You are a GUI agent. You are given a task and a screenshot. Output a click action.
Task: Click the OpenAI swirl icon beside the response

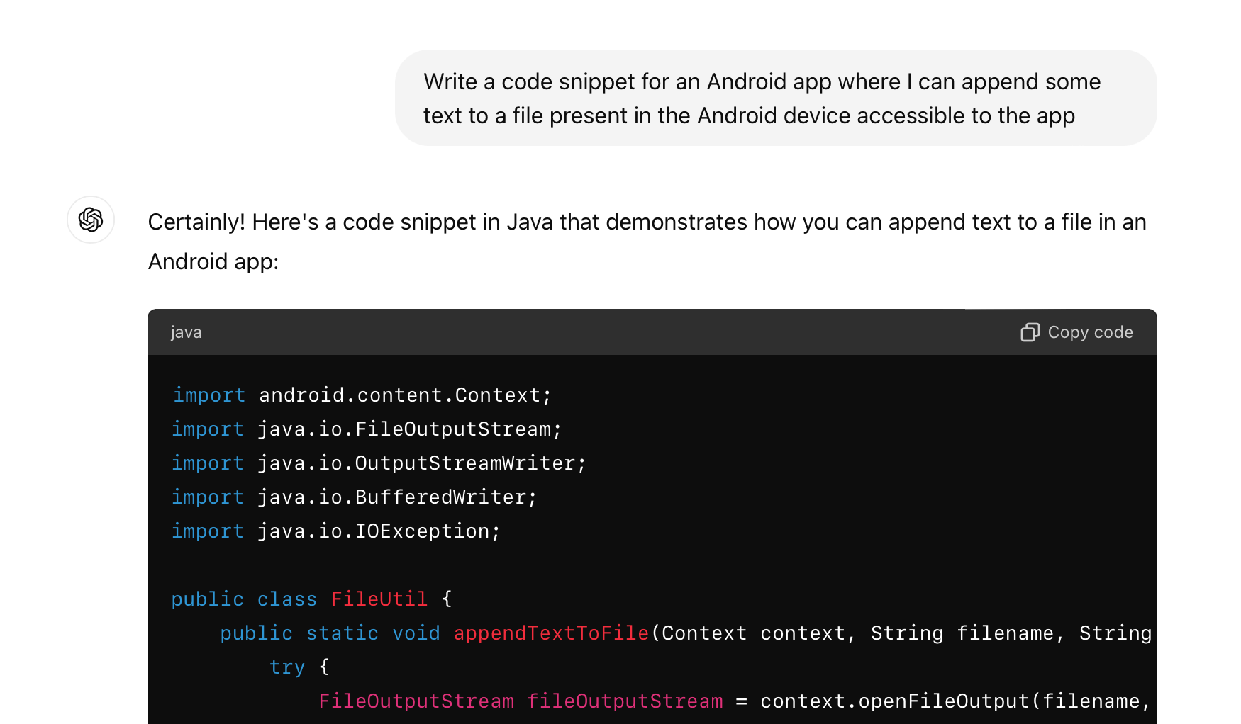tap(90, 220)
